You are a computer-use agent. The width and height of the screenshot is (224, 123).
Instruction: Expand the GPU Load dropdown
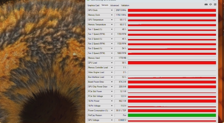[x=112, y=63]
